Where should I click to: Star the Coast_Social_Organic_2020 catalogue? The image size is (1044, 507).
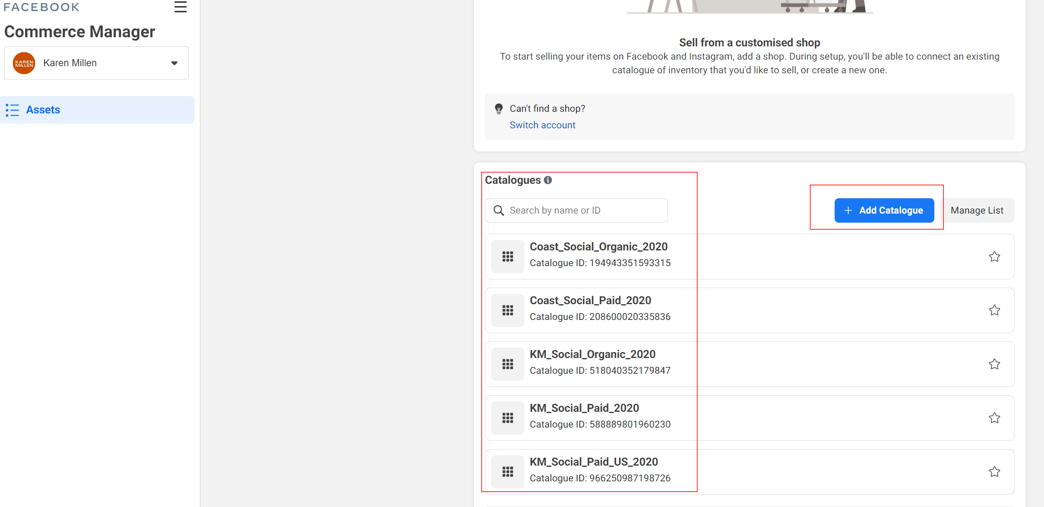pyautogui.click(x=994, y=257)
